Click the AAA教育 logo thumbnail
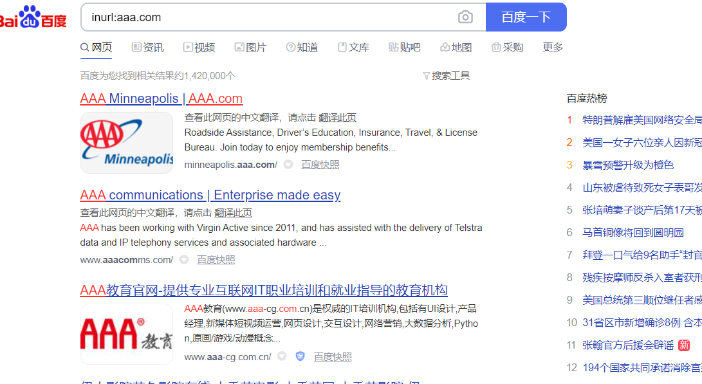The height and width of the screenshot is (384, 702). pyautogui.click(x=127, y=334)
